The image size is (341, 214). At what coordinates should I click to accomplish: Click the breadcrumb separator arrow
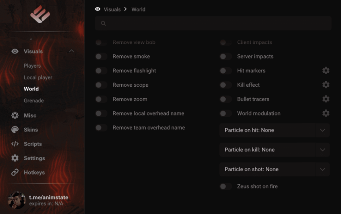[x=125, y=9]
